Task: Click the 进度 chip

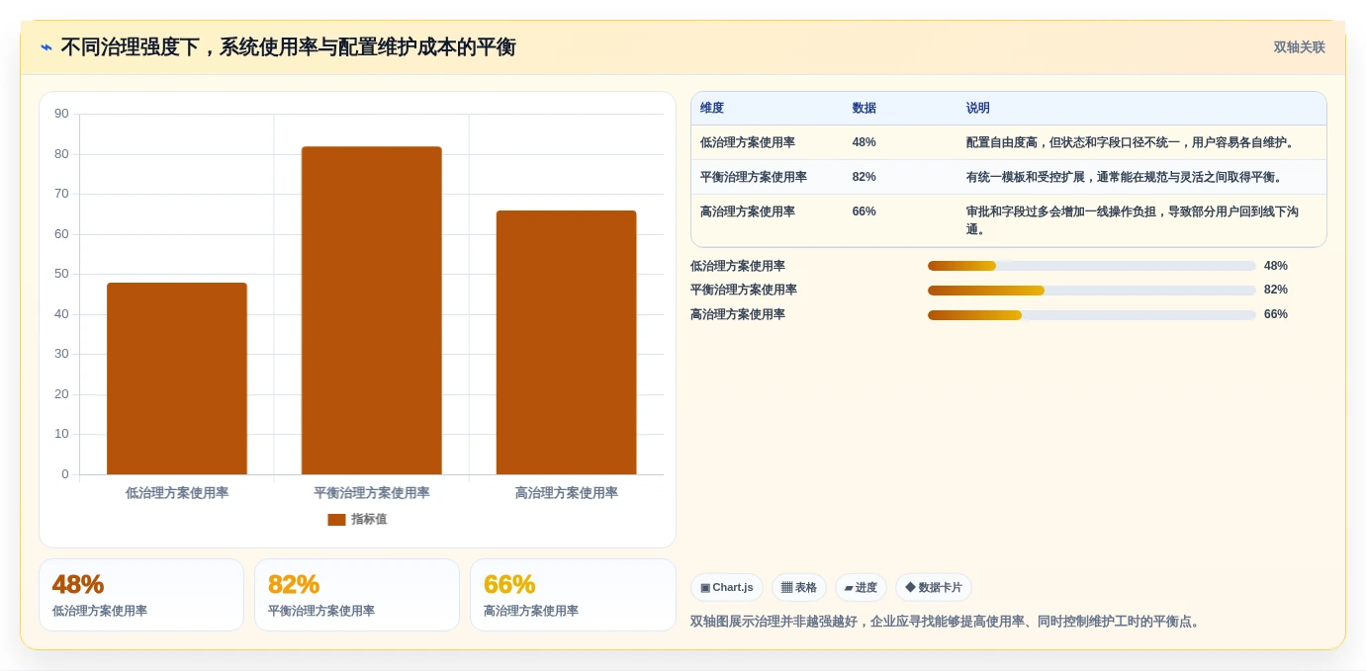Action: (861, 587)
